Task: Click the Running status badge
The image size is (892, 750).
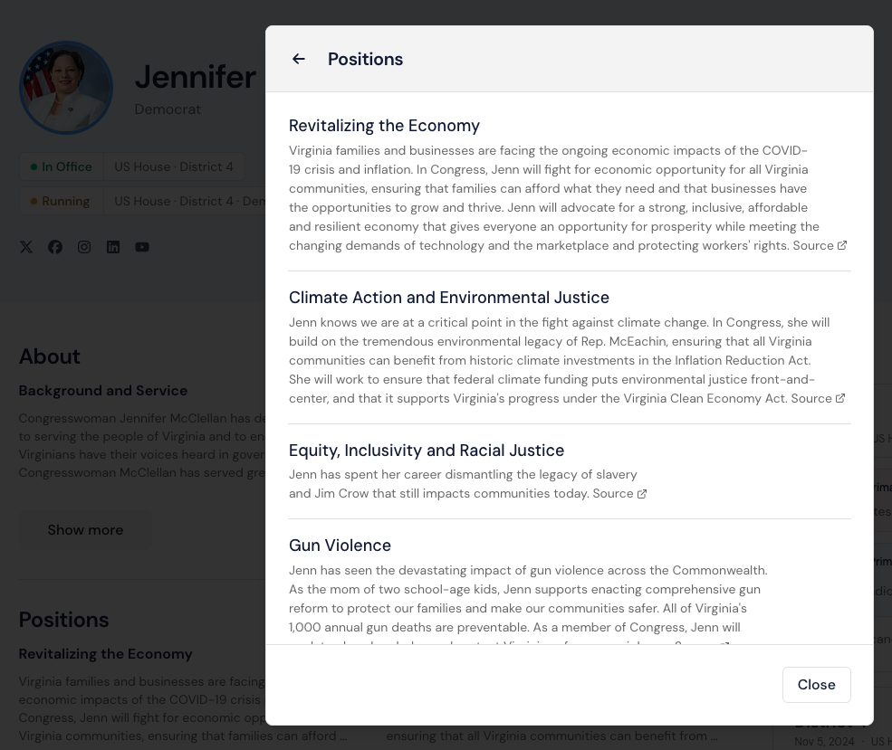Action: coord(61,201)
